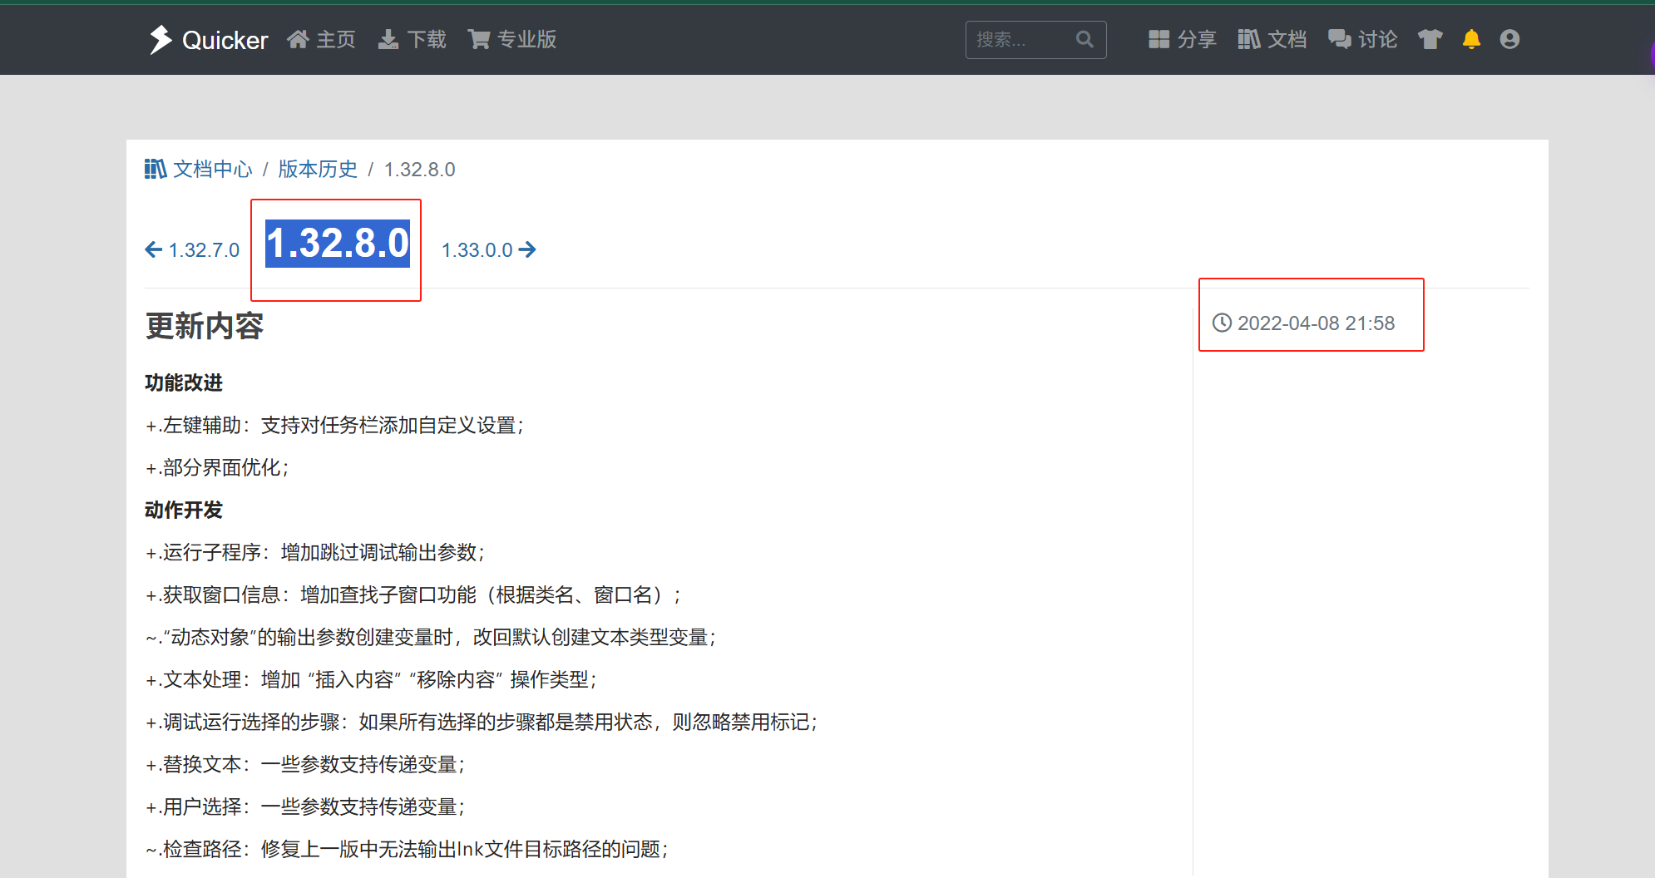Viewport: 1655px width, 878px height.
Task: Open the 讨论 discussion menu item
Action: [1362, 39]
